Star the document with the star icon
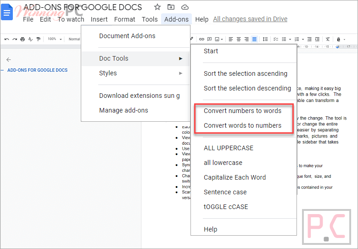Screen dimensions: 358x249 tap(157, 7)
